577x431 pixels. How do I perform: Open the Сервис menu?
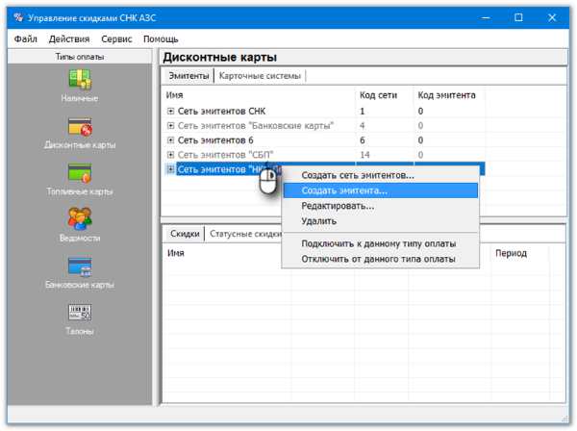[x=116, y=39]
